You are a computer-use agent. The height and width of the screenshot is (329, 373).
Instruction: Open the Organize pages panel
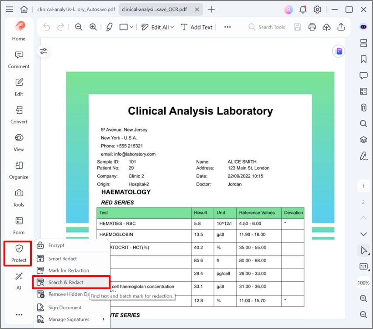coord(18,170)
